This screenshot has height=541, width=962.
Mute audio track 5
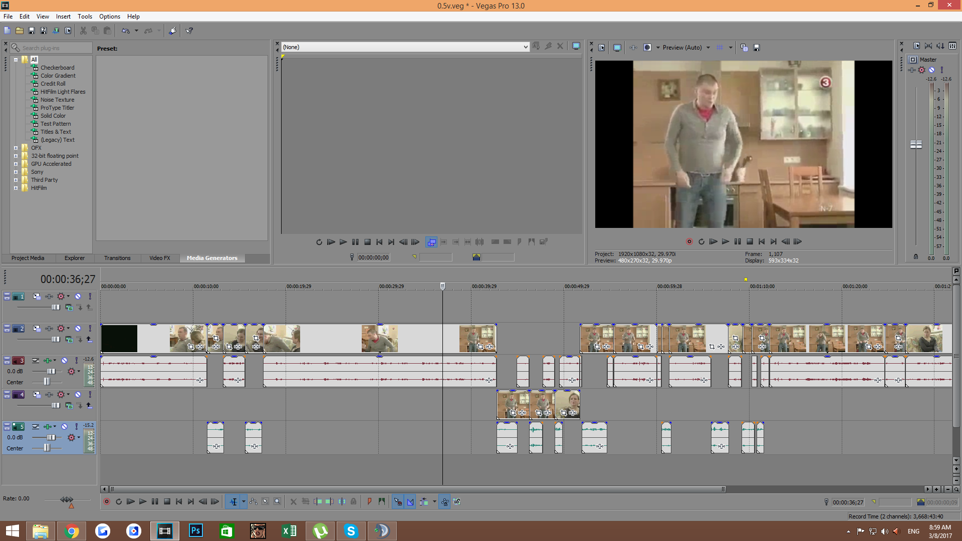pyautogui.click(x=65, y=427)
